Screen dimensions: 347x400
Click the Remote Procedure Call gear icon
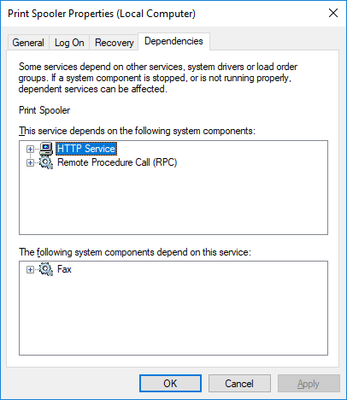(x=46, y=162)
